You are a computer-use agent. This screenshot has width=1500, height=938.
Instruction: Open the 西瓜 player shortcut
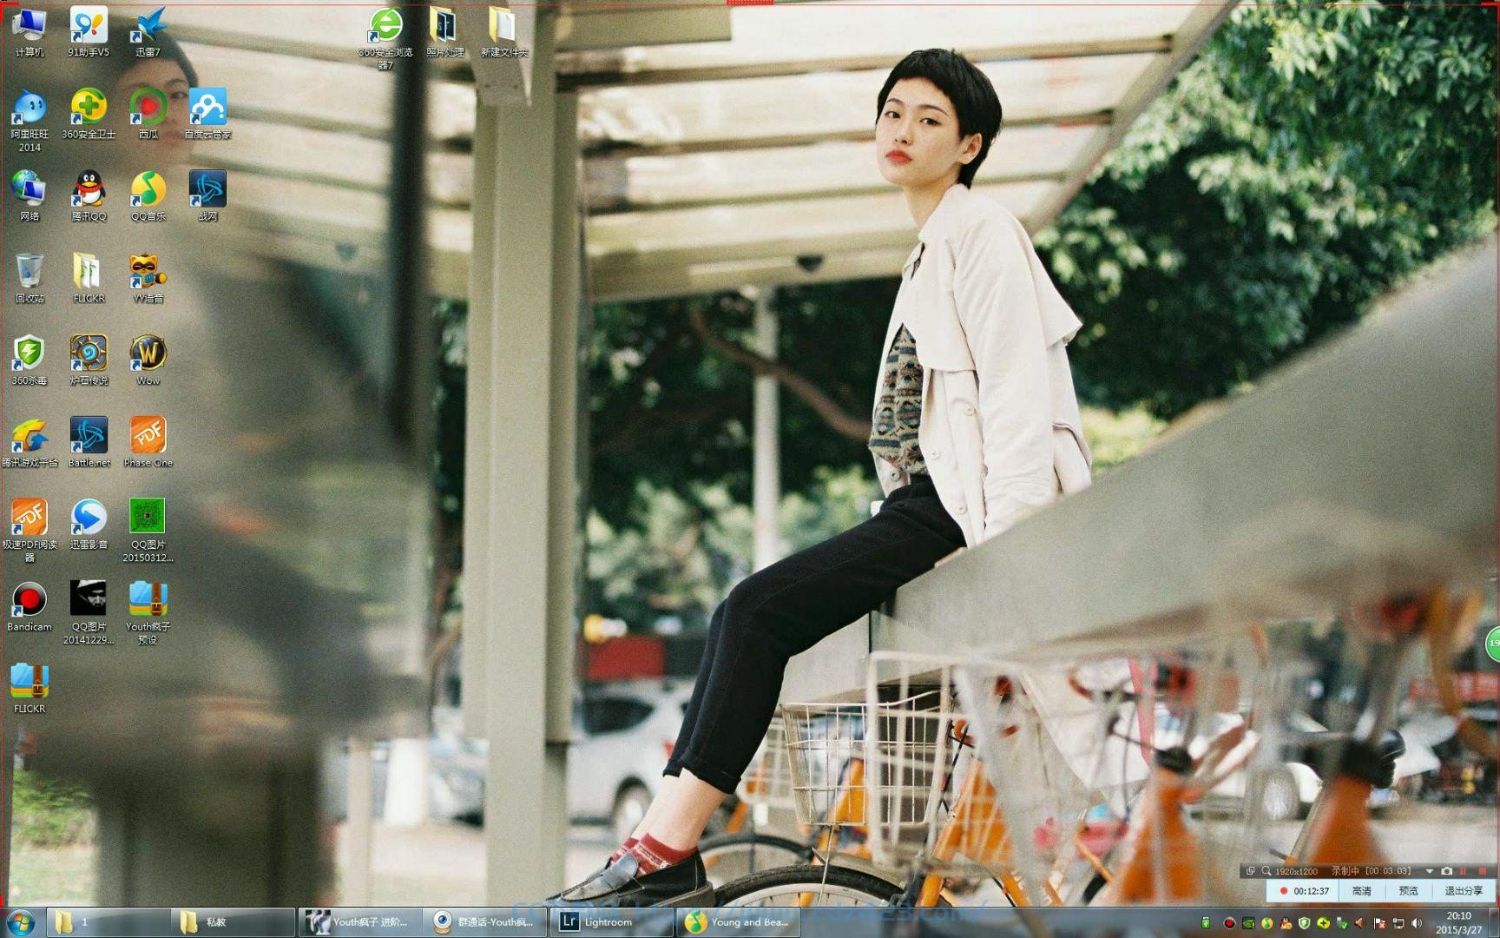point(148,114)
